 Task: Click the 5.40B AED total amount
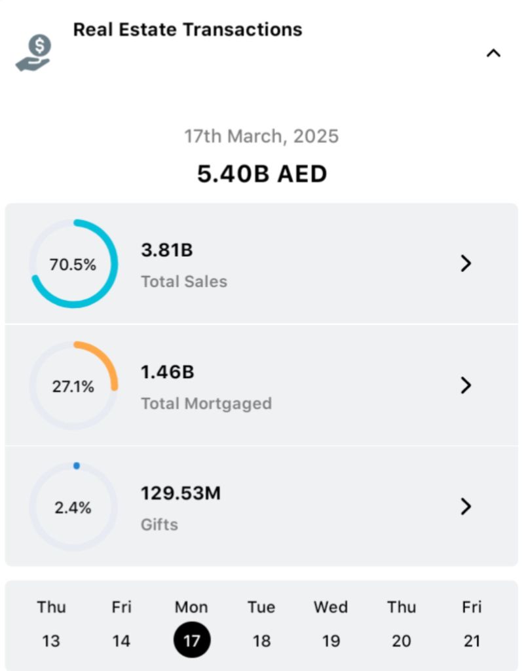(x=262, y=174)
